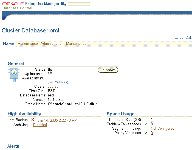Screen dimensions: 192x150
Task: Open the Policy Violations count link
Action: 152,133
